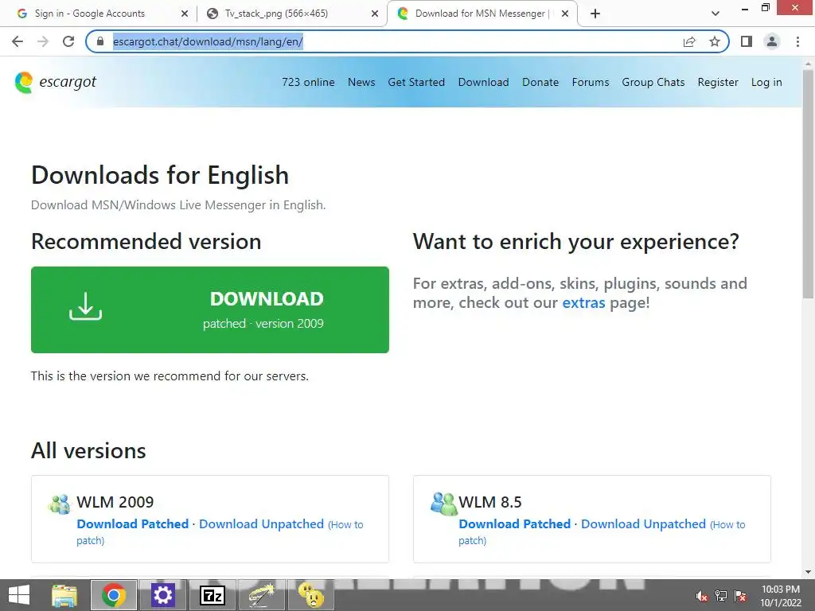This screenshot has width=815, height=611.
Task: Click the escargot snail logo icon
Action: click(24, 83)
